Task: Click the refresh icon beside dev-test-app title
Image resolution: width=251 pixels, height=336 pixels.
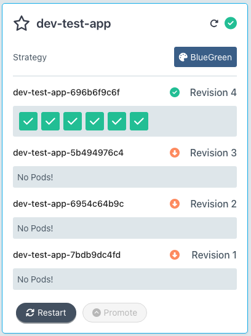Action: (x=214, y=23)
